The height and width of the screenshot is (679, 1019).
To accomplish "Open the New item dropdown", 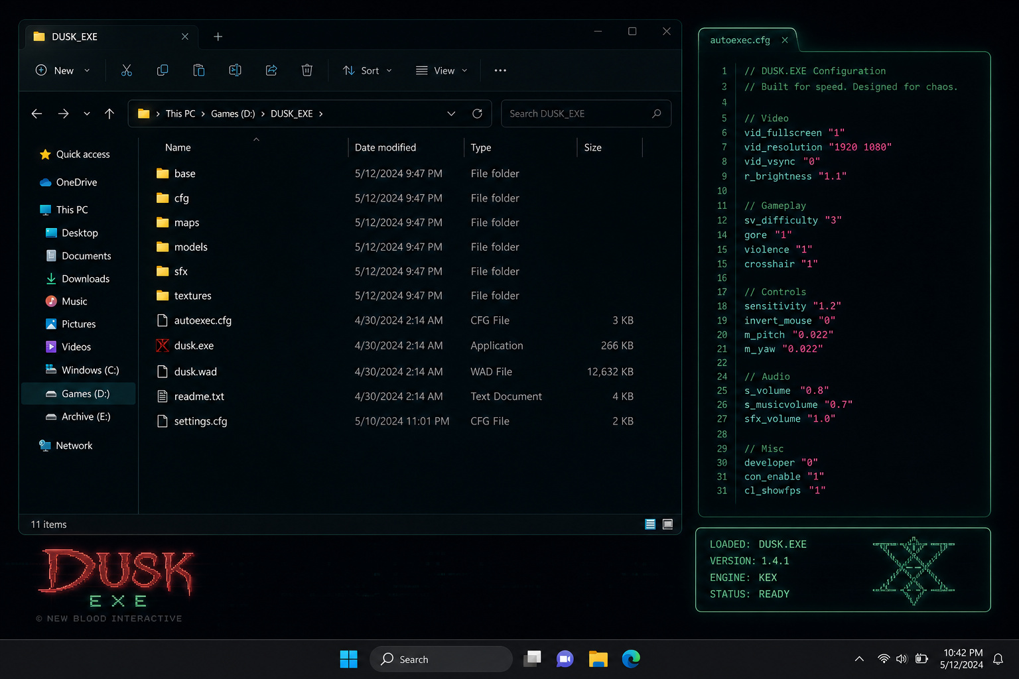I will [63, 70].
